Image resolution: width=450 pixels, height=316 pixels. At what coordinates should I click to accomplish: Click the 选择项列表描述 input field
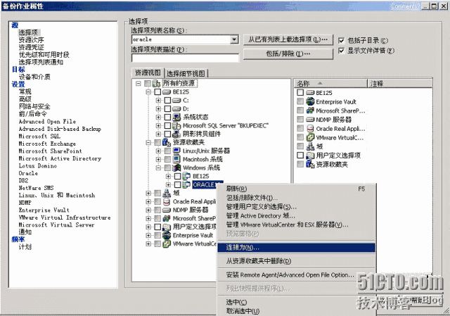pyautogui.click(x=185, y=58)
